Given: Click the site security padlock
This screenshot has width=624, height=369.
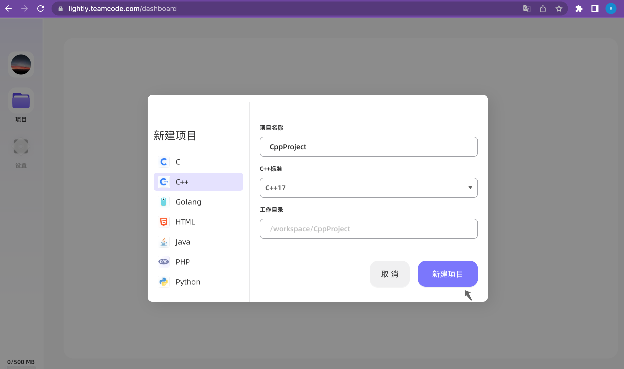Looking at the screenshot, I should (x=61, y=8).
